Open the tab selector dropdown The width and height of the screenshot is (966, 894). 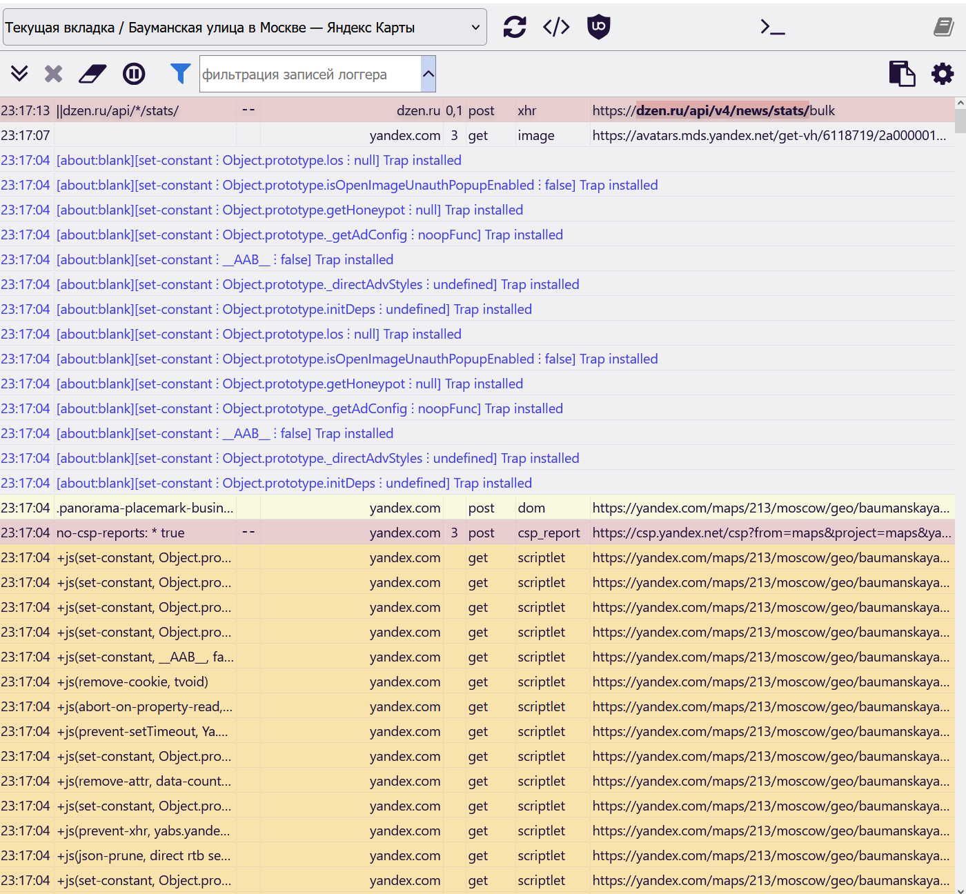click(x=245, y=27)
